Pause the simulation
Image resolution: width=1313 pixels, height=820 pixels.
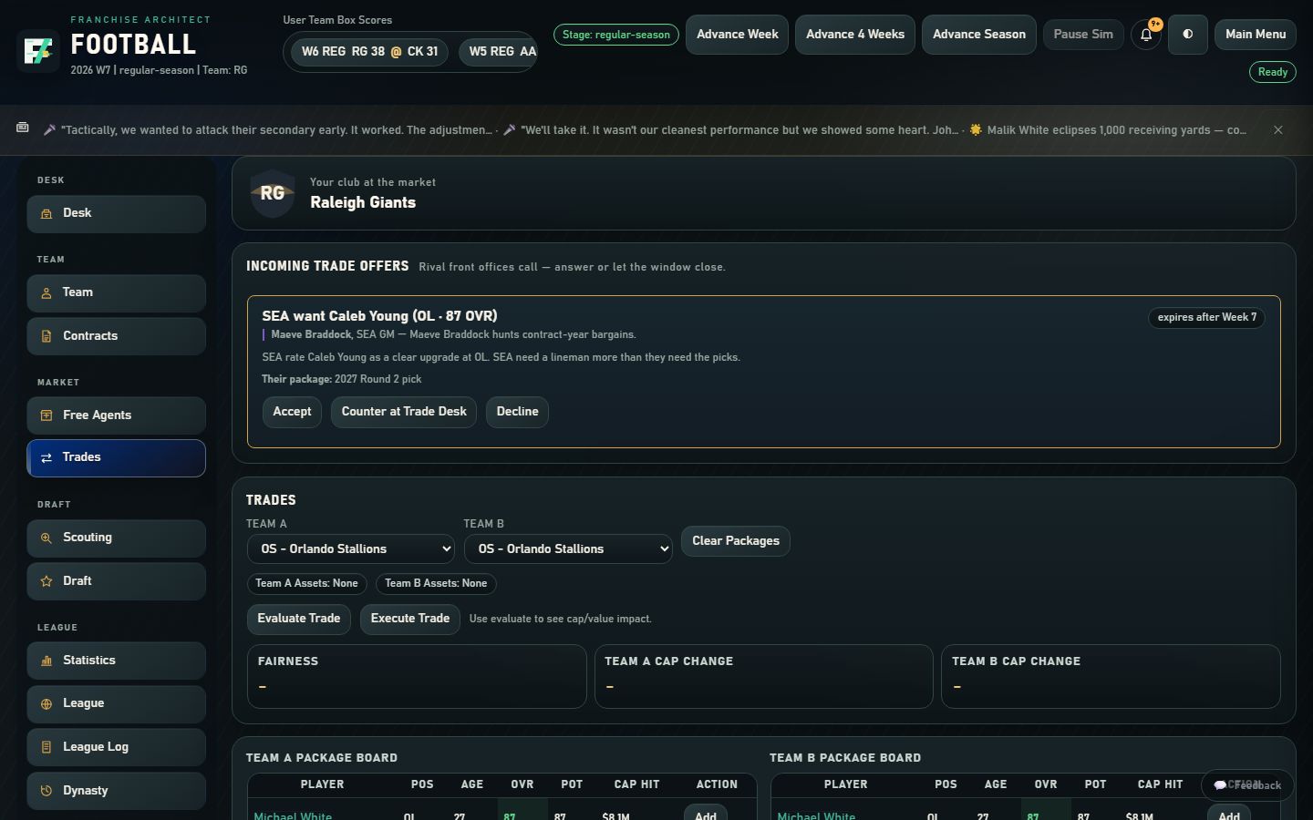click(1083, 35)
